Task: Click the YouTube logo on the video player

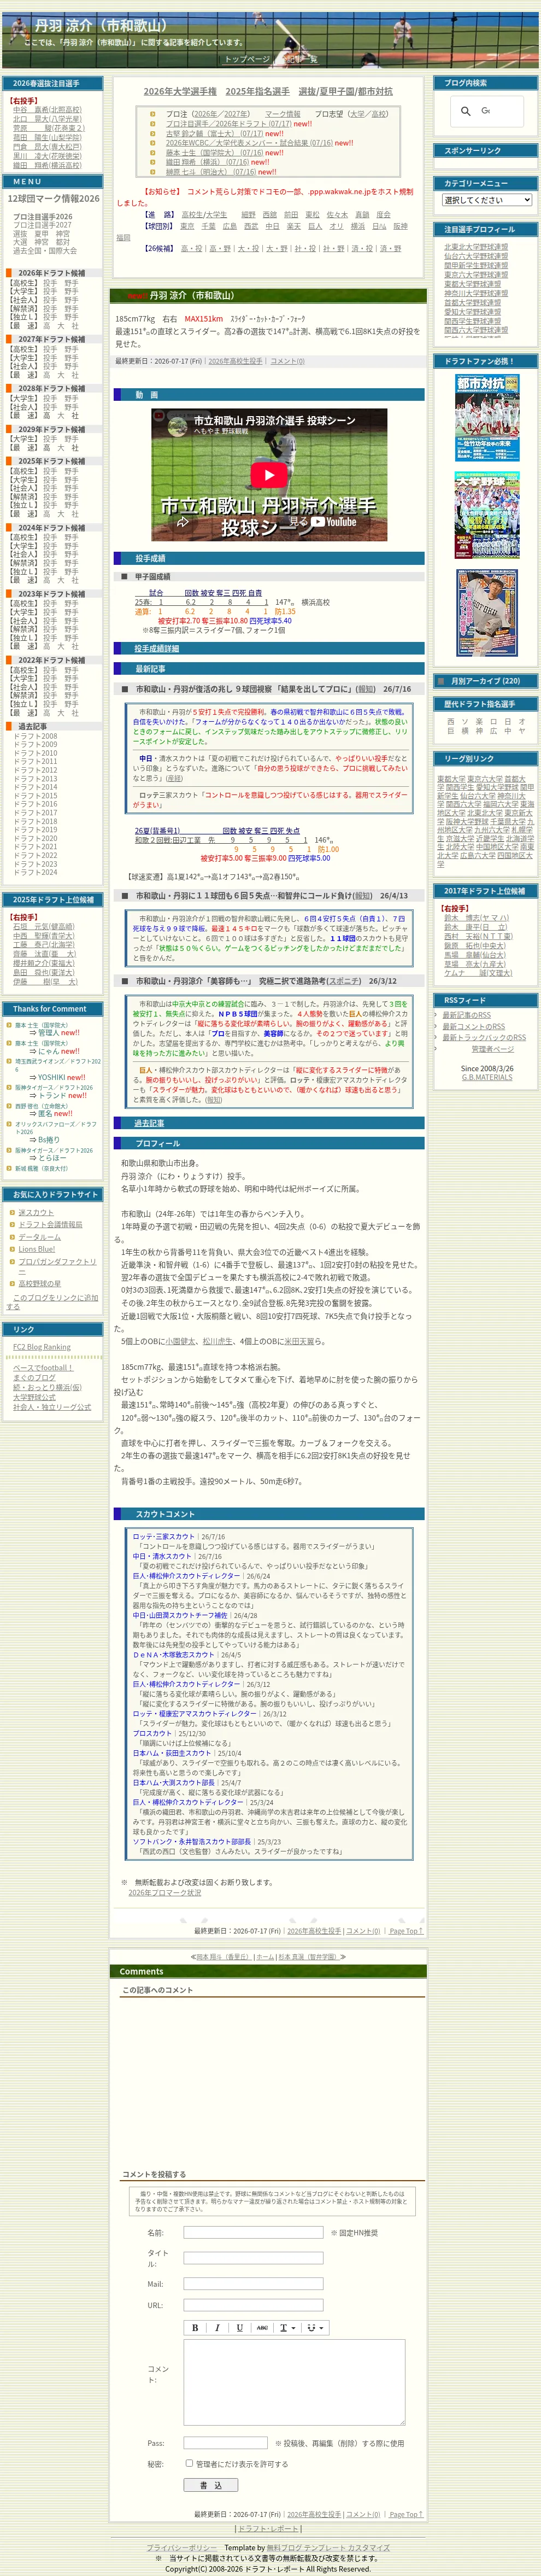Action: (334, 521)
